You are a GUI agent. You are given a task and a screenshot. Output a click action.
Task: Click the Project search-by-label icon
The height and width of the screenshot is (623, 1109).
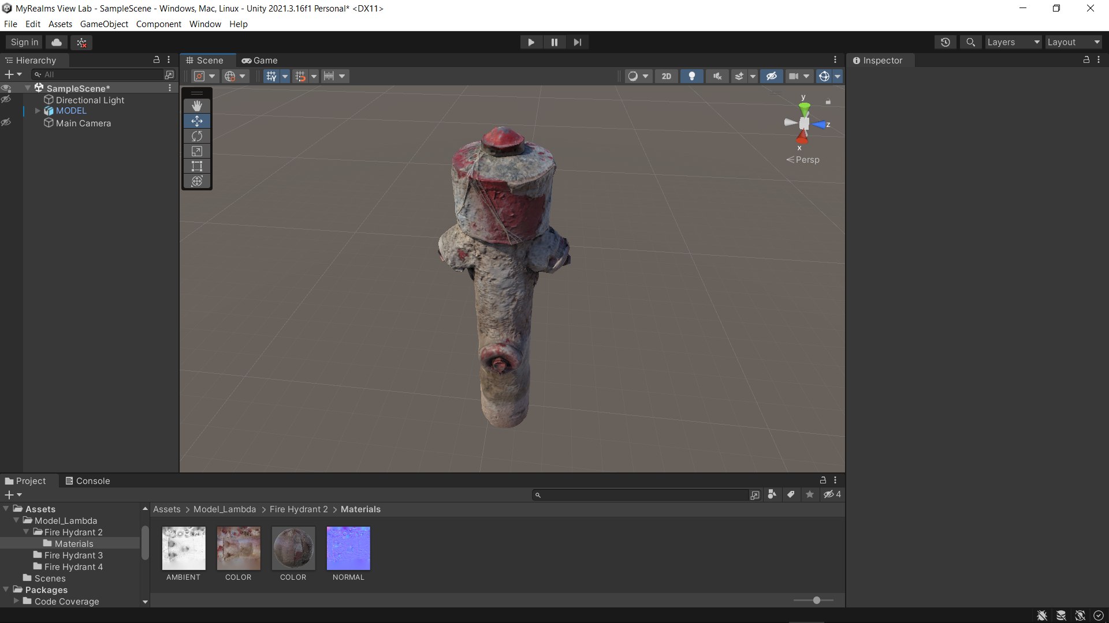click(791, 494)
